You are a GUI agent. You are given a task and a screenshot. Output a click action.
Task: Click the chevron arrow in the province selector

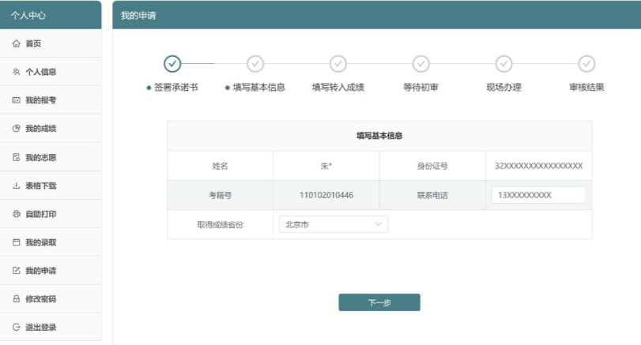378,225
